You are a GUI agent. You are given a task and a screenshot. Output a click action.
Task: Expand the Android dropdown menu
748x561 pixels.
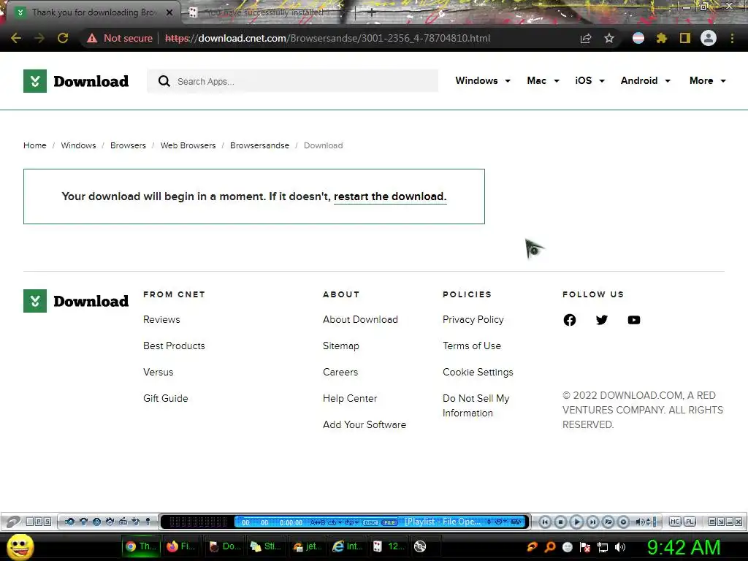click(646, 80)
